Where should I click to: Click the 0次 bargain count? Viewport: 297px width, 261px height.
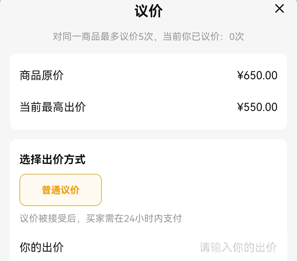pyautogui.click(x=237, y=36)
